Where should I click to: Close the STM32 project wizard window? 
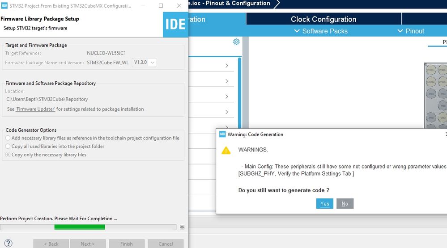pos(179,6)
